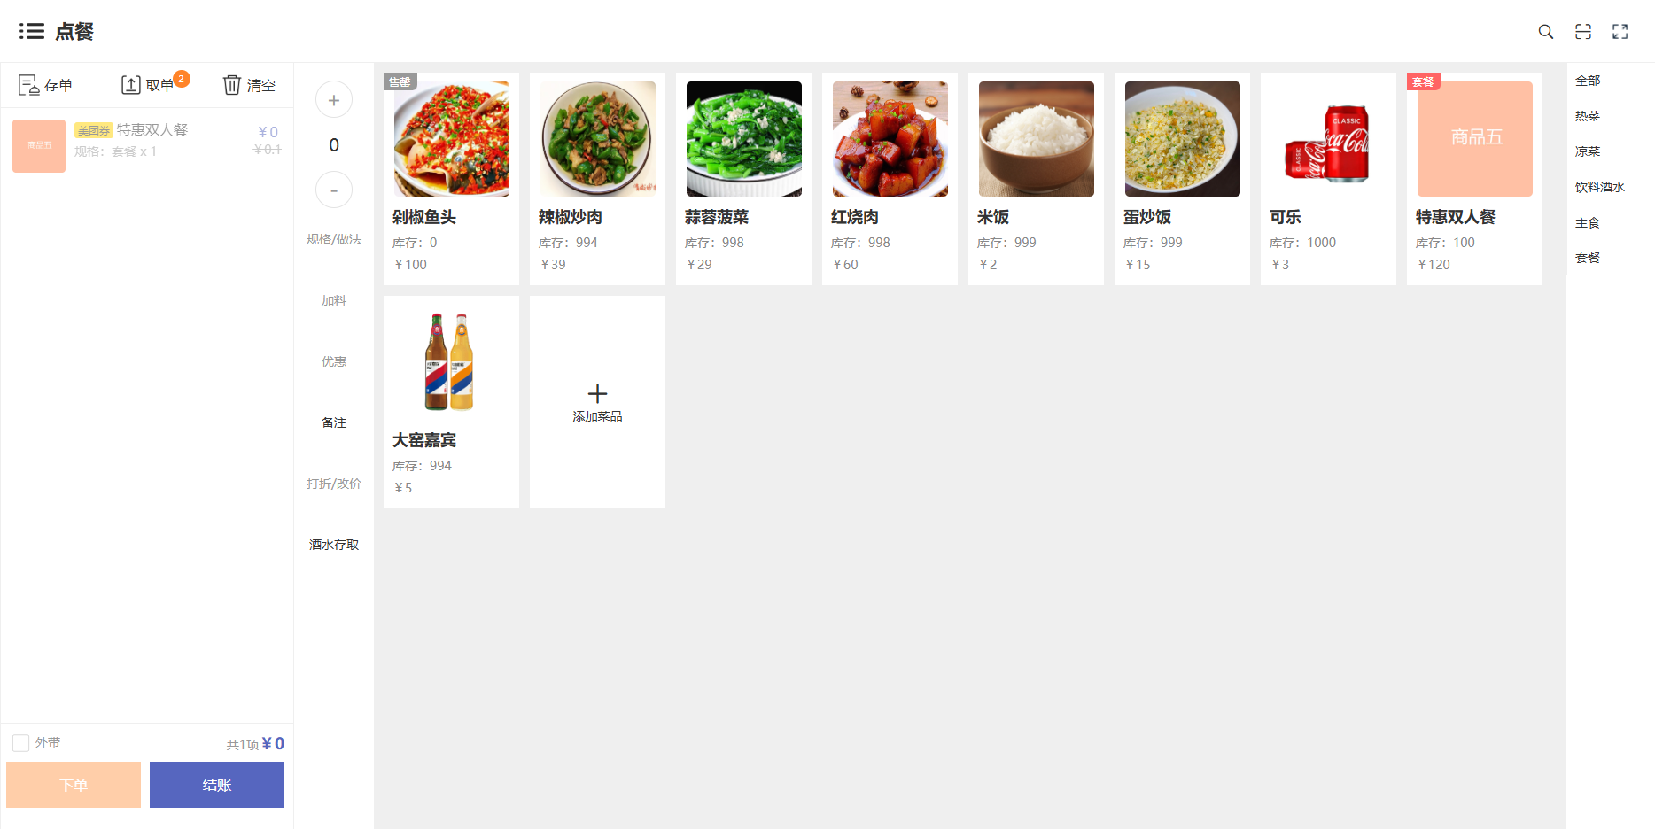
Task: Select the 饮料酒水 category tab
Action: pos(1600,187)
